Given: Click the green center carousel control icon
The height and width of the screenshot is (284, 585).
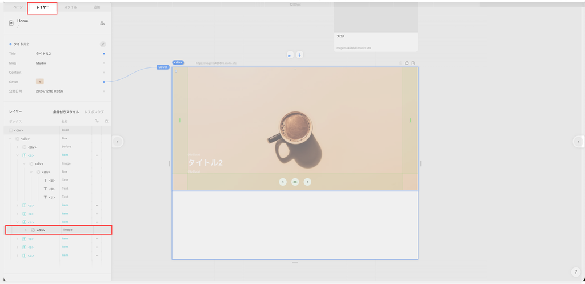Looking at the screenshot, I should pyautogui.click(x=295, y=182).
